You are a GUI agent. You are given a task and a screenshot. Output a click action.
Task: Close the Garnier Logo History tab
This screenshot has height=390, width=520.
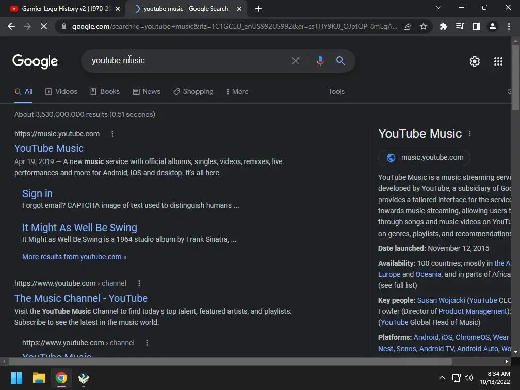point(118,9)
